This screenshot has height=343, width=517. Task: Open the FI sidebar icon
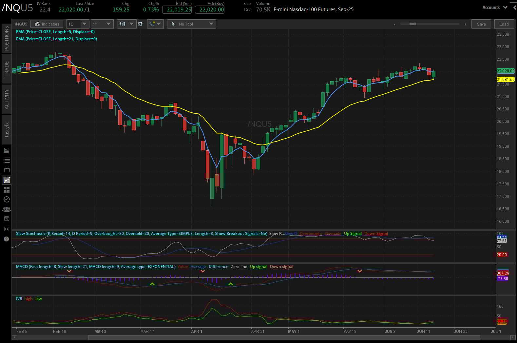click(x=7, y=229)
